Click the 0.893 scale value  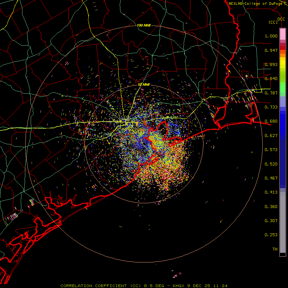click(271, 64)
